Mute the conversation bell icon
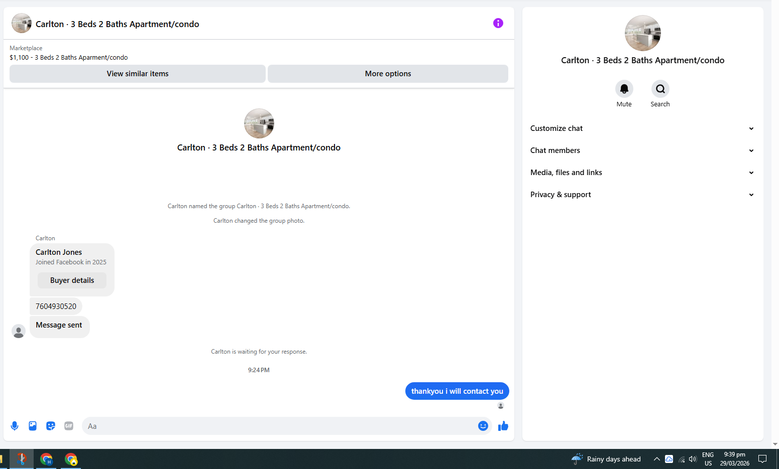The height and width of the screenshot is (469, 779). pyautogui.click(x=624, y=89)
